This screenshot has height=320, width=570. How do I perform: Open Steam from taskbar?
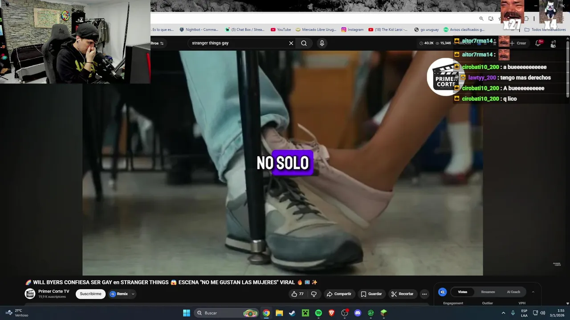[292, 313]
